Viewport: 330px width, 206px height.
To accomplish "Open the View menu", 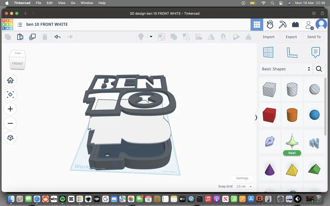I will point(61,3).
